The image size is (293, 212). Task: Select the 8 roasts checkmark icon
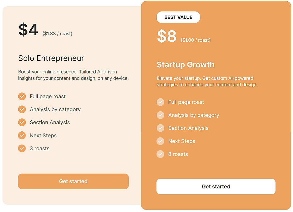click(160, 154)
